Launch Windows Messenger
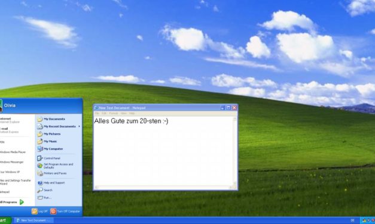 click(x=12, y=162)
